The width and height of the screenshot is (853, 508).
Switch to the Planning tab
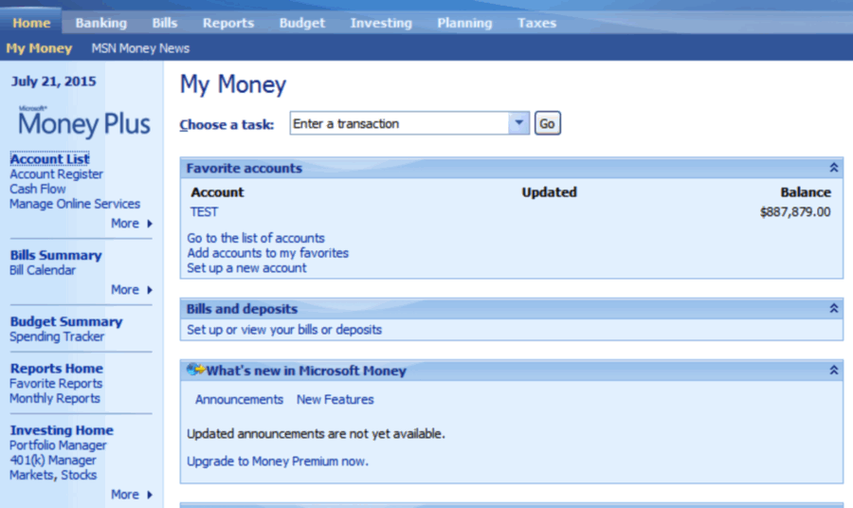click(464, 23)
